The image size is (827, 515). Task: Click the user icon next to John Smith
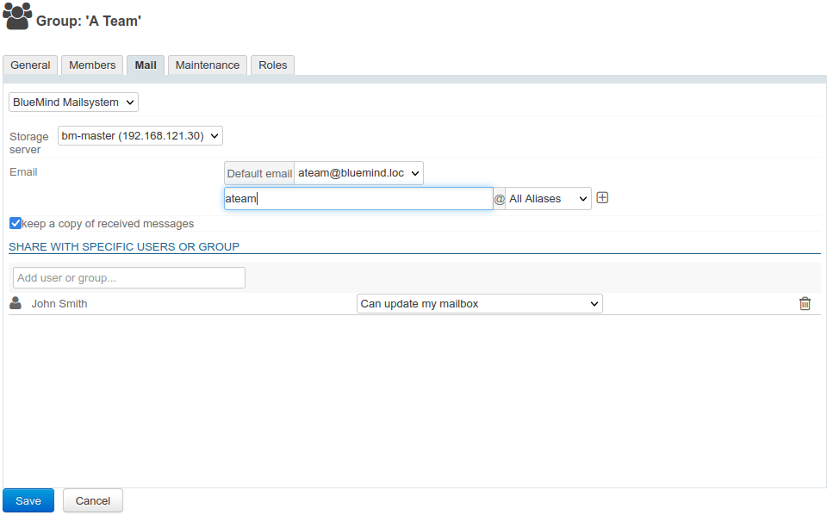(16, 303)
